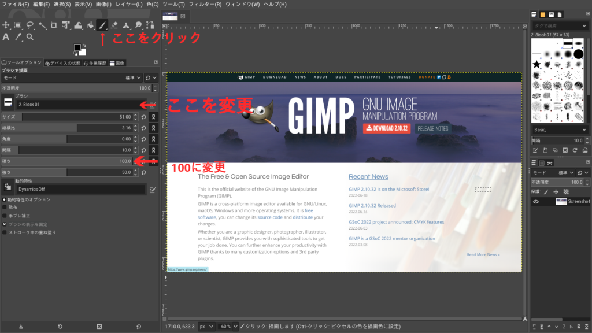Select the Text tool

tap(6, 37)
